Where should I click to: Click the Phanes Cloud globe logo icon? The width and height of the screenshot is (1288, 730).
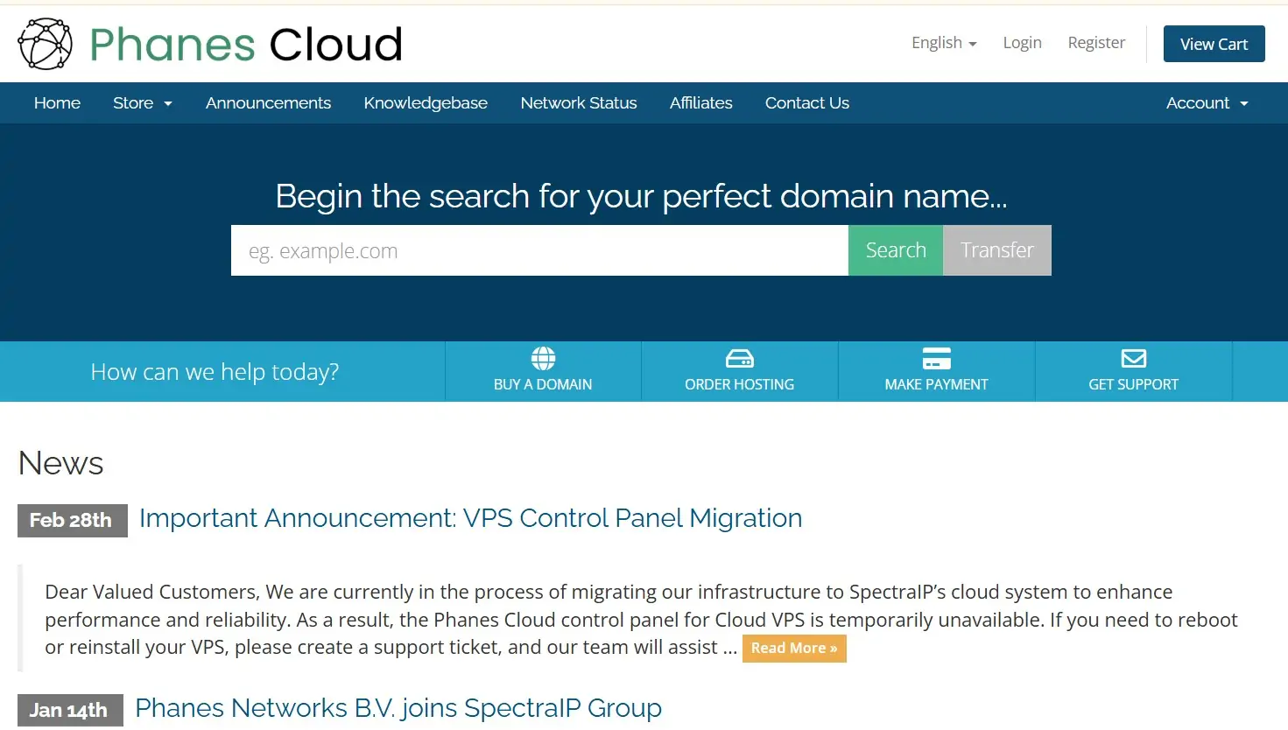pyautogui.click(x=46, y=44)
